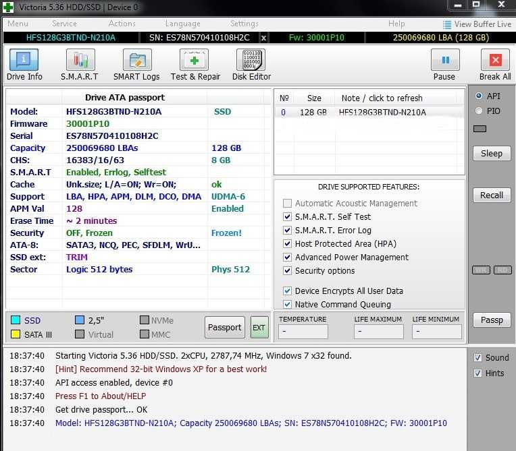Select the API access mode
This screenshot has width=516, height=451.
[x=479, y=96]
